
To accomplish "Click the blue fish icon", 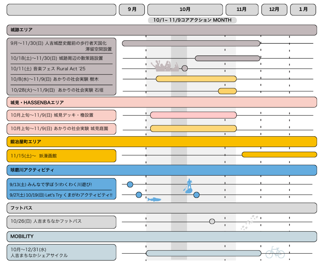I will coord(154,199).
